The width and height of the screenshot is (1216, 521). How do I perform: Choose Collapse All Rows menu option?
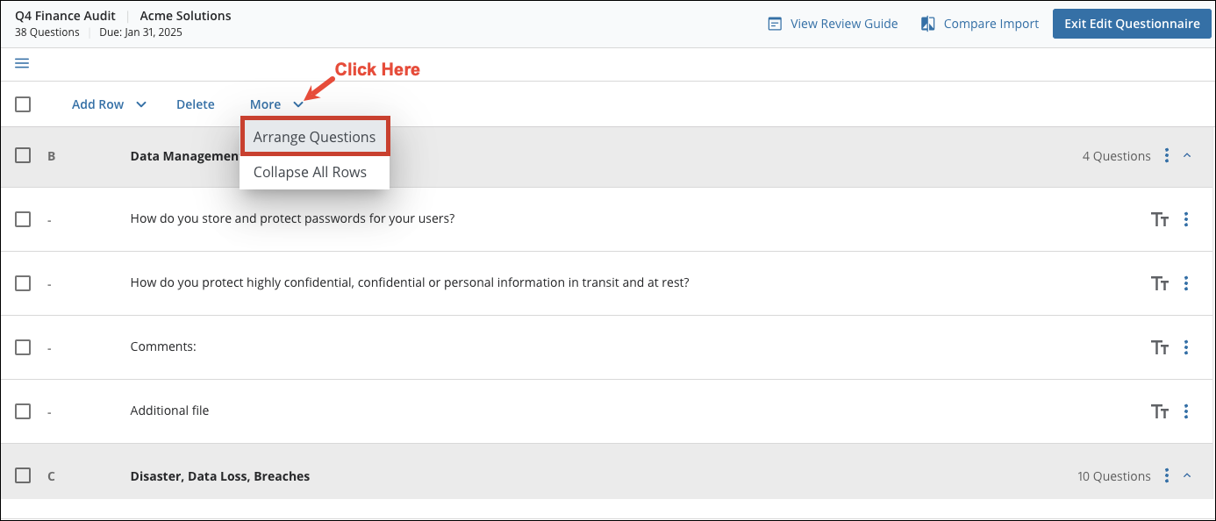[309, 172]
